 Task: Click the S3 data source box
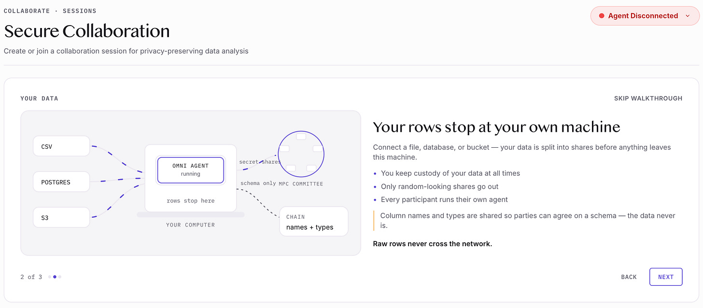61,218
